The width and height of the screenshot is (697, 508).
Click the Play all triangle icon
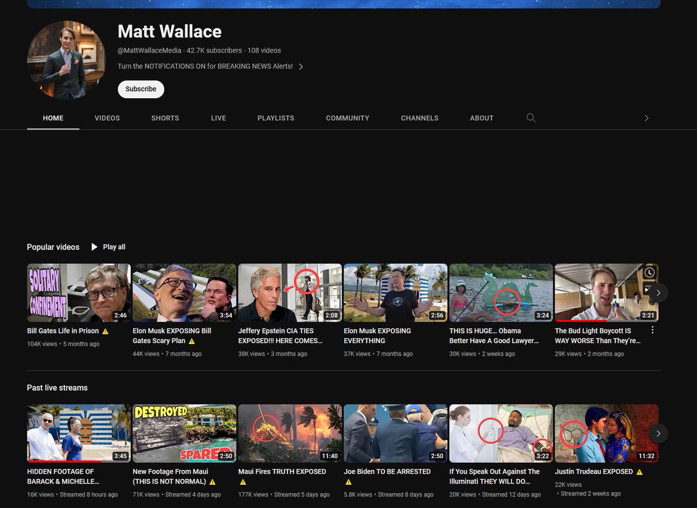94,247
